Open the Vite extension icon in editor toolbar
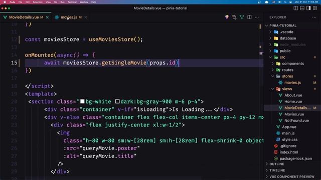321x180 pixels. 227,17
